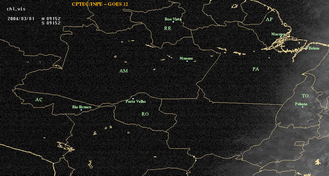Click the Boa Vista city label
Viewport: 329px width, 176px height.
173,19
